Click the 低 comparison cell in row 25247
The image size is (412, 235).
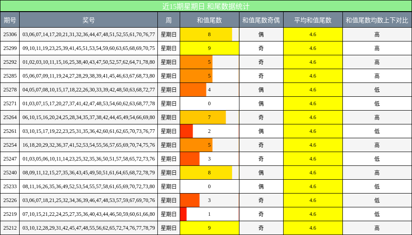(x=377, y=159)
